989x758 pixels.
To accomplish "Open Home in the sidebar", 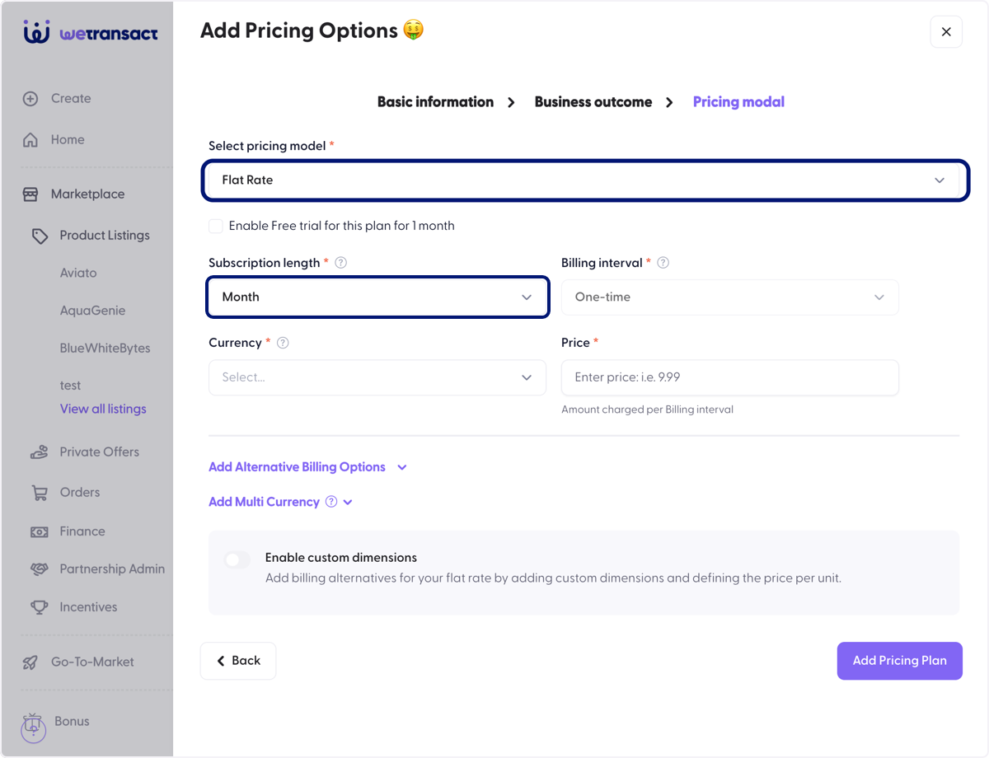I will tap(68, 140).
